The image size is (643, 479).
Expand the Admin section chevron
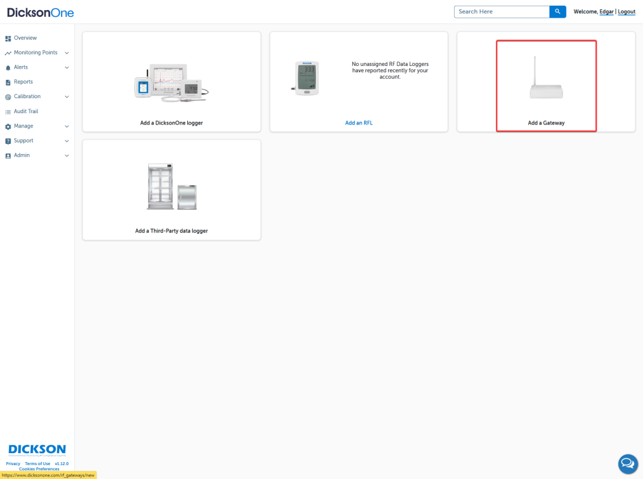pyautogui.click(x=67, y=156)
